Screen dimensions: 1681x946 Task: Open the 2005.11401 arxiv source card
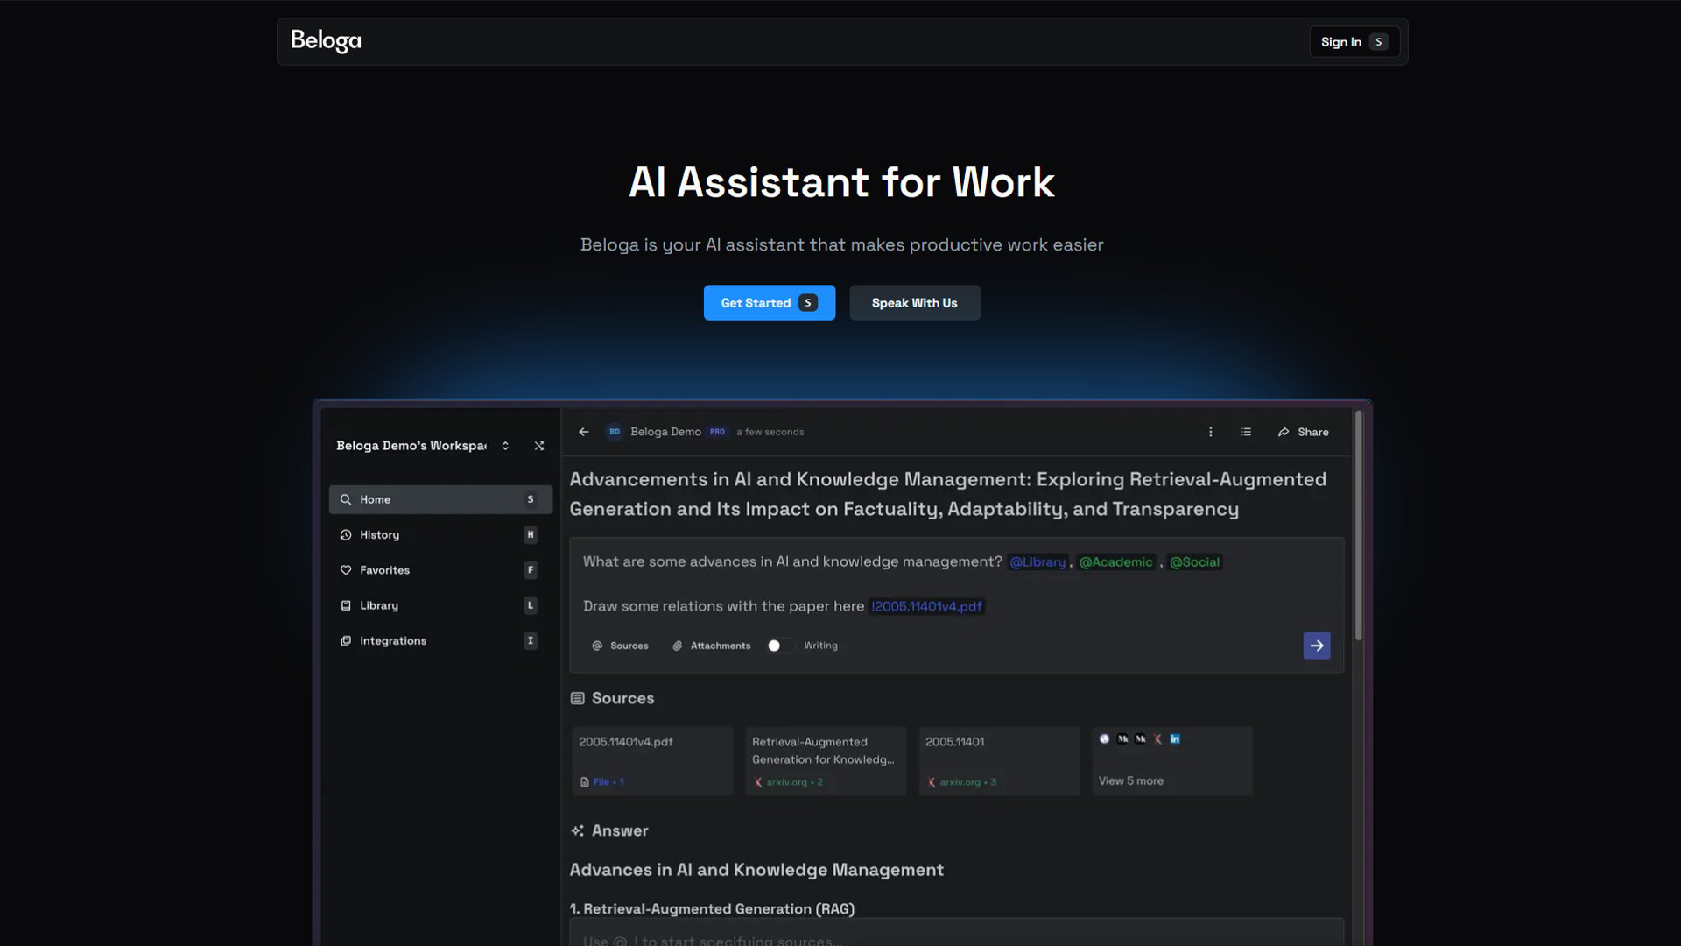(x=999, y=760)
